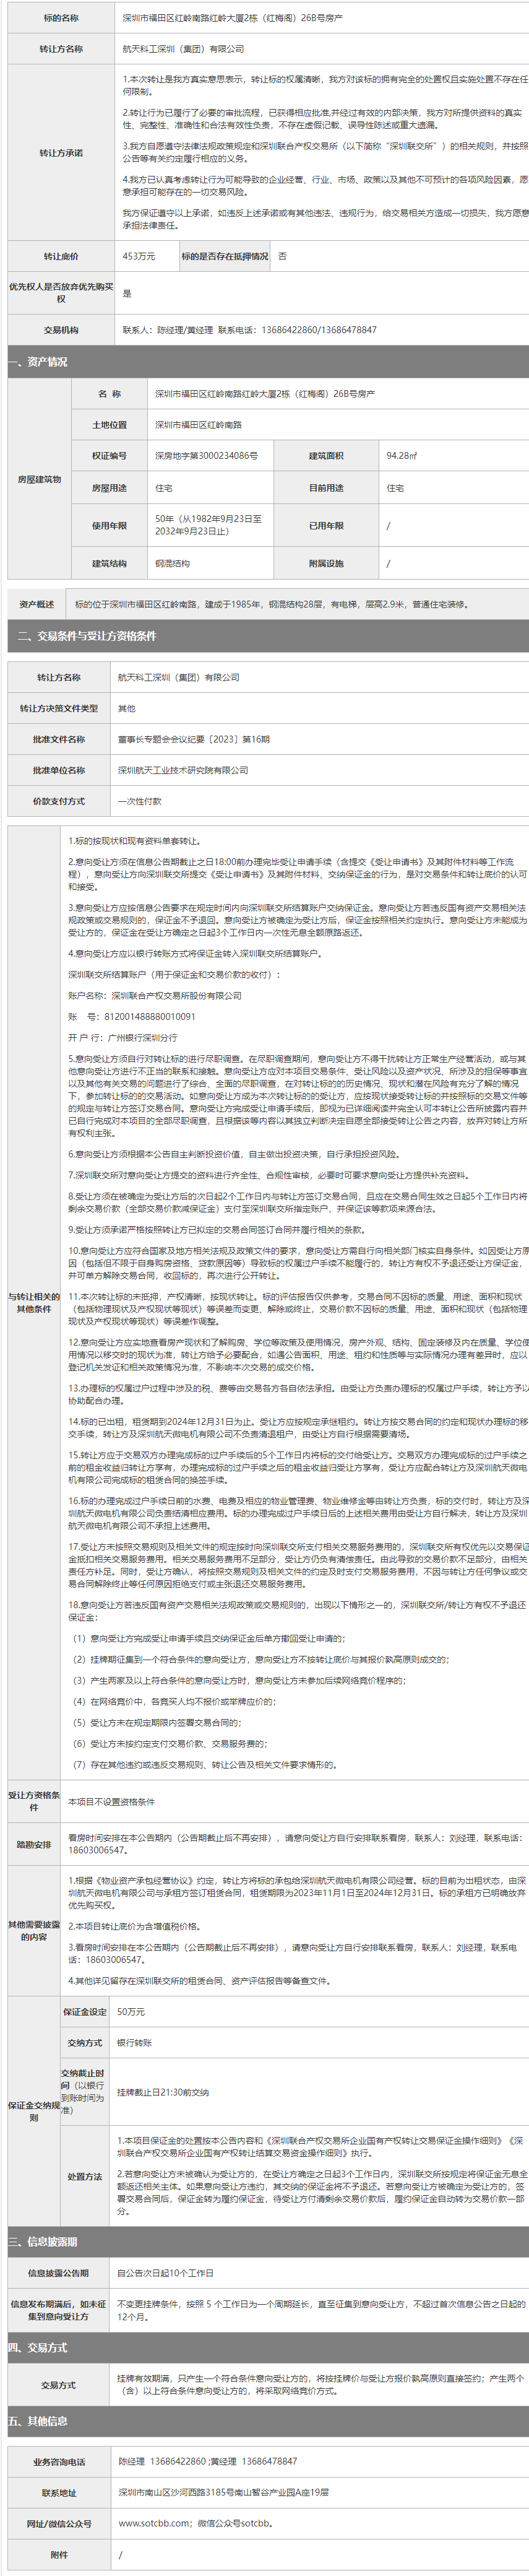The height and width of the screenshot is (2576, 529).
Task: Click the 土地位置 value 深圳市福田区红岭南路
Action: 199,425
